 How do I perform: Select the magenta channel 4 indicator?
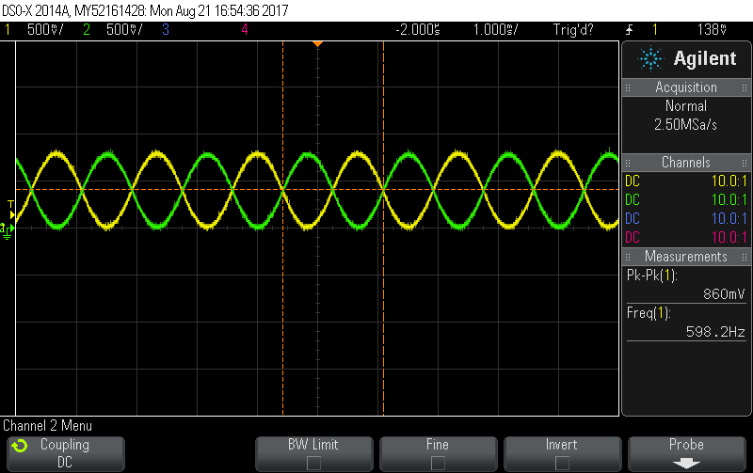pos(245,30)
